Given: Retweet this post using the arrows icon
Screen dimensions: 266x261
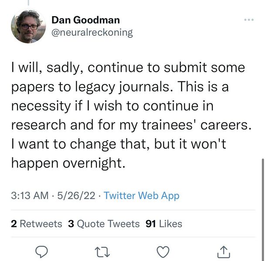Looking at the screenshot, I should coord(101,251).
